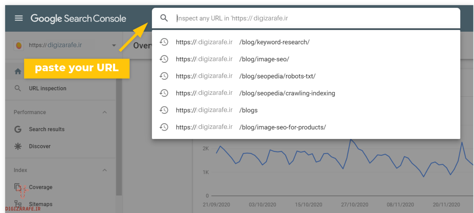Click the 27/10/2020 date on chart axis
The height and width of the screenshot is (213, 474).
tap(355, 205)
